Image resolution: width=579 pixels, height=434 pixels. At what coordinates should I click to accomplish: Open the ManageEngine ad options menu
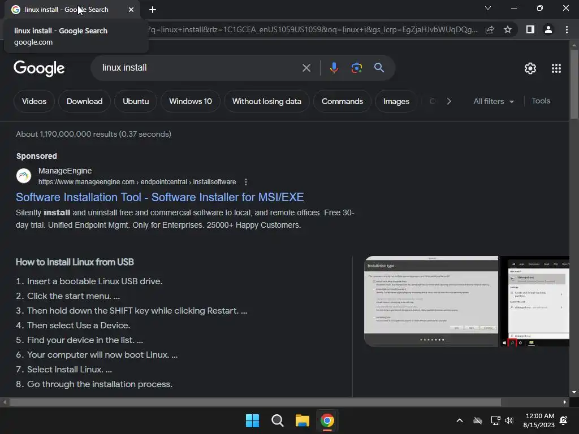246,182
